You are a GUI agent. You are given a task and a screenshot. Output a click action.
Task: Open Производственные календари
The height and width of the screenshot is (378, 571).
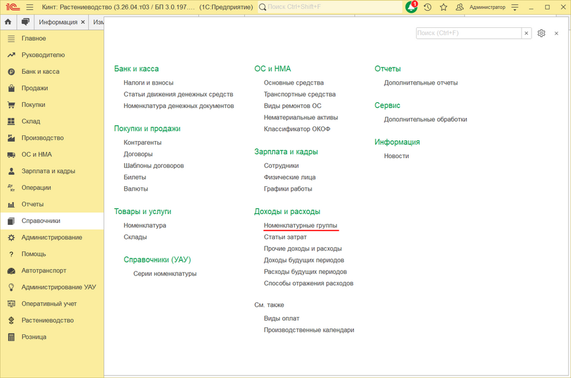pyautogui.click(x=309, y=330)
